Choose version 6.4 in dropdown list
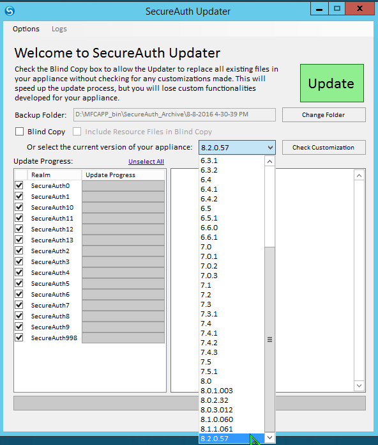Viewport: 378px width, 445px height. [232, 180]
